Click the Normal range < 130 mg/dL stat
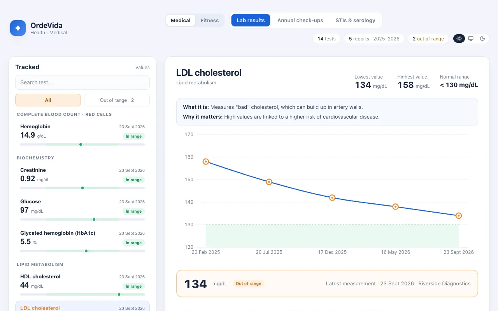This screenshot has height=311, width=498. [x=459, y=82]
